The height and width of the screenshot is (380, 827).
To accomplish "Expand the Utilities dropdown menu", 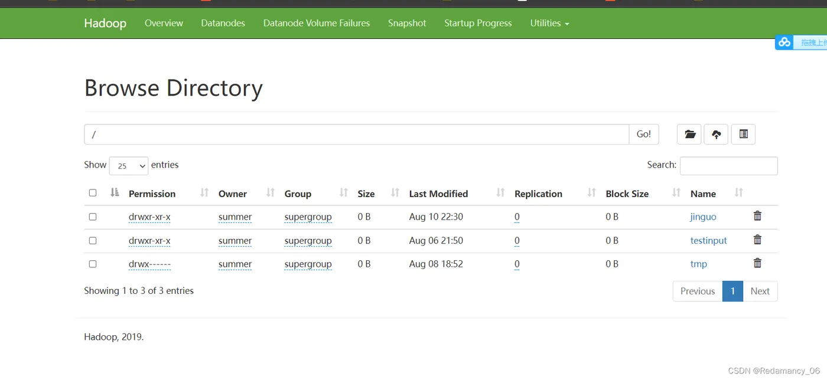I will click(549, 23).
